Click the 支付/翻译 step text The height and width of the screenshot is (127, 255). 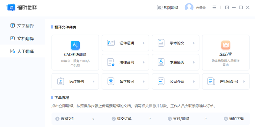click(181, 119)
